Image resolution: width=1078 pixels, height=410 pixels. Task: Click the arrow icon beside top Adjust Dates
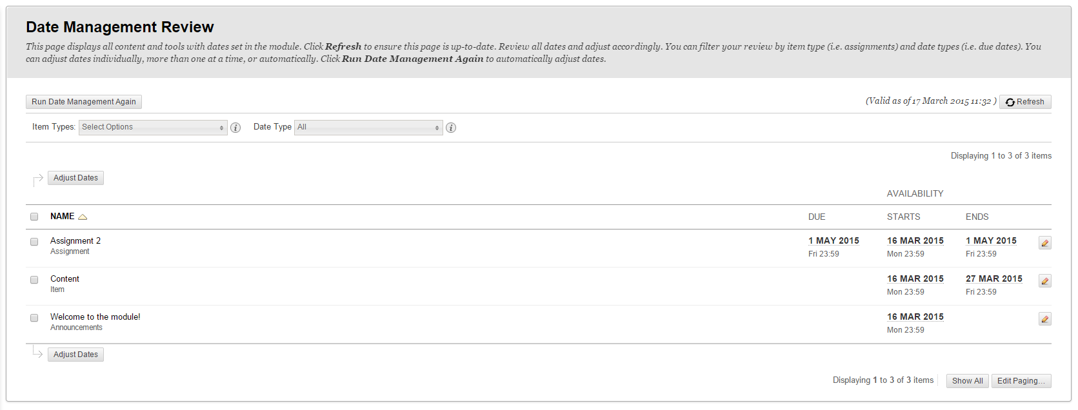pyautogui.click(x=37, y=178)
